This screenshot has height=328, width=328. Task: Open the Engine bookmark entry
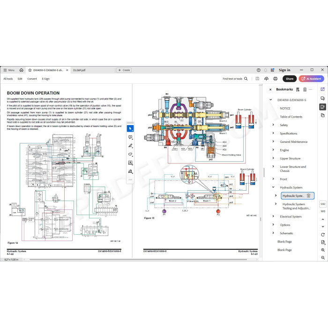point(284,150)
